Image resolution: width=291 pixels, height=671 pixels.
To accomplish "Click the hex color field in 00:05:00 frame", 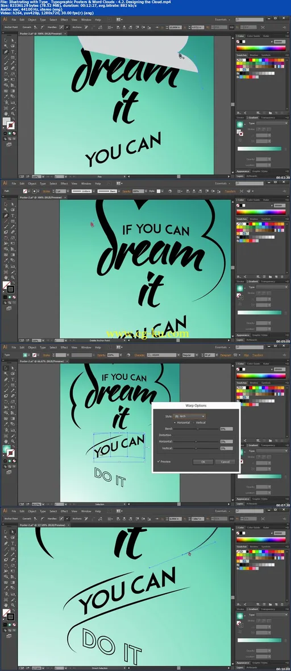I will (x=279, y=206).
